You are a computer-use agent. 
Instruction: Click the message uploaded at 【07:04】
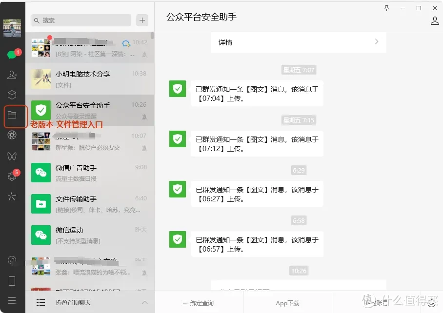[257, 94]
